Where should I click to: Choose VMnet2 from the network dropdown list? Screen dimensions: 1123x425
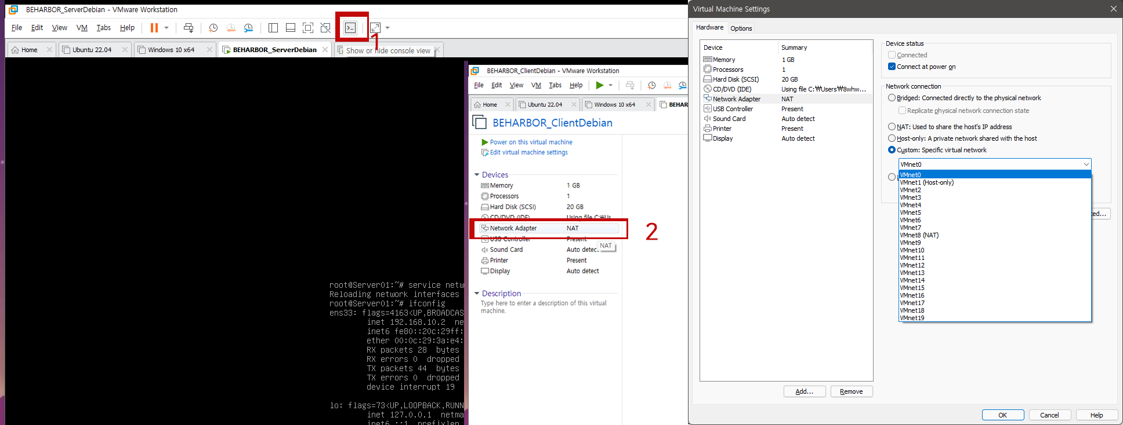995,190
